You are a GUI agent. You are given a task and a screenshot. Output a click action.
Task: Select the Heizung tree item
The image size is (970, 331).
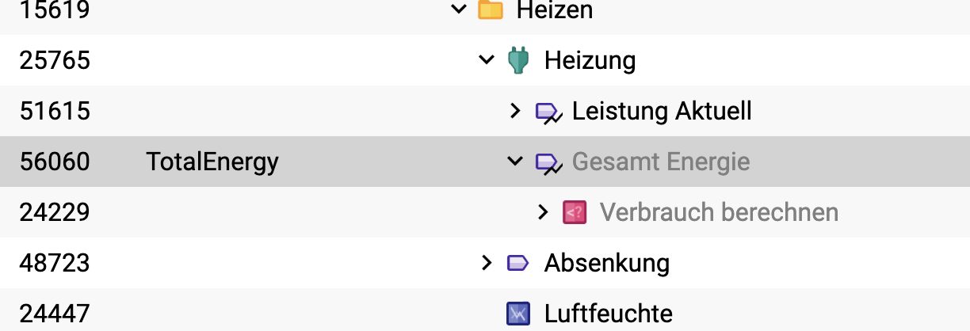pyautogui.click(x=590, y=60)
